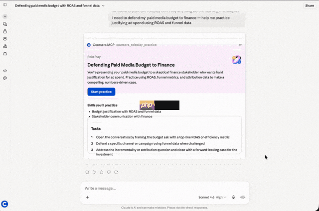319x211 pixels.
Task: Start voice mode with waveform icon
Action: [x=242, y=197]
